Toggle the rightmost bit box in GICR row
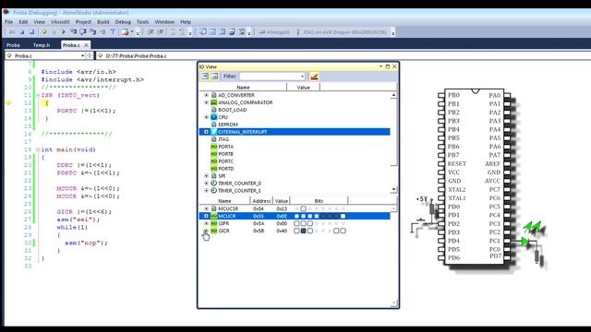The image size is (591, 332). coord(343,231)
